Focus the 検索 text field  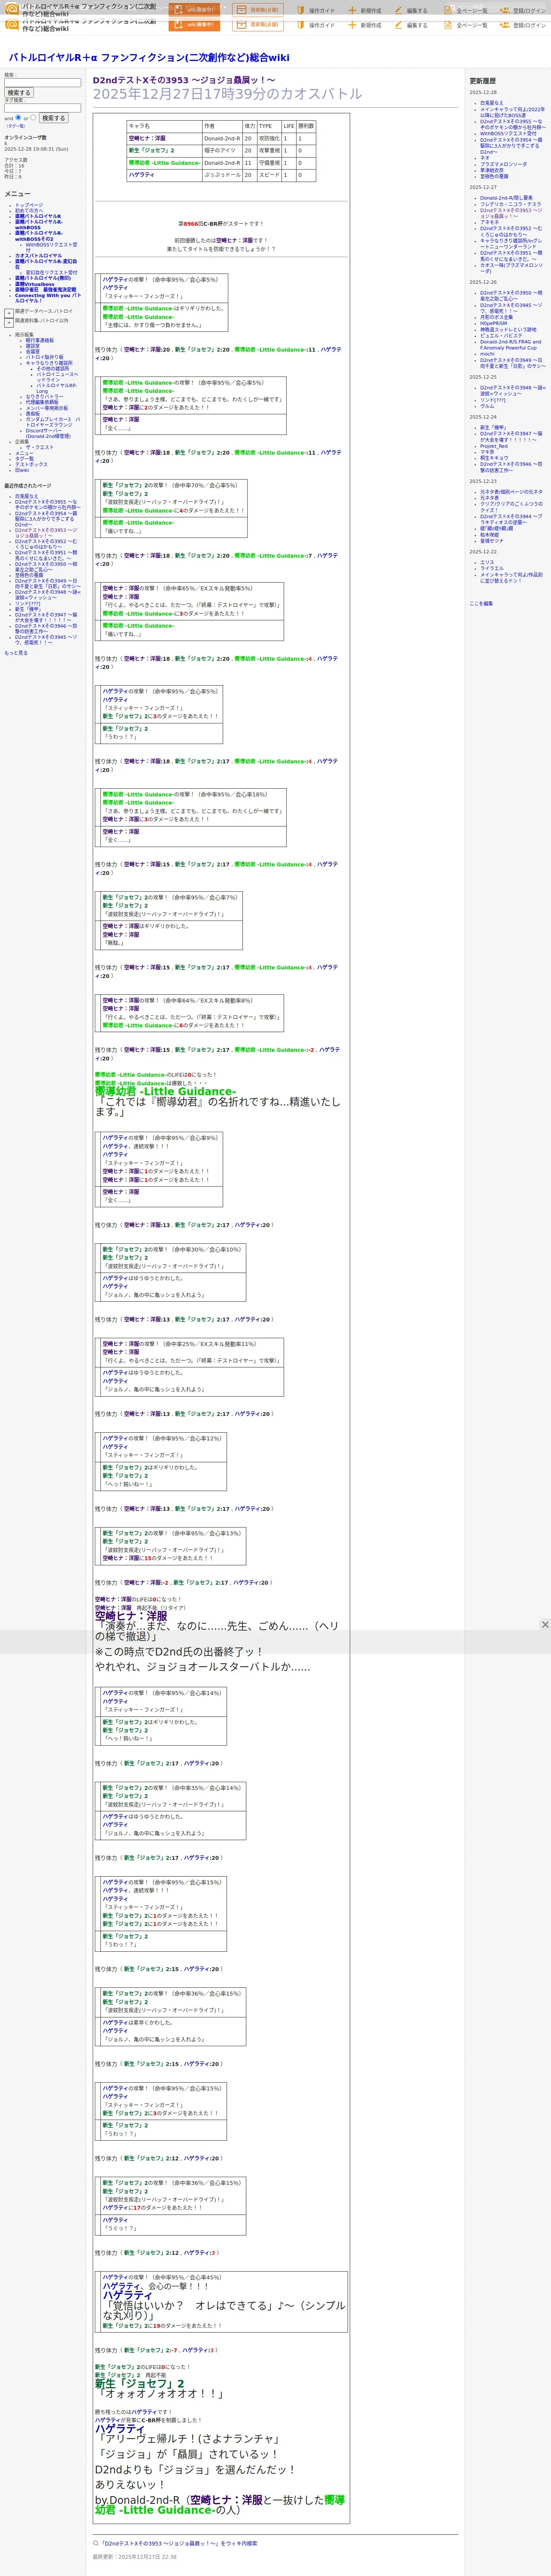42,83
